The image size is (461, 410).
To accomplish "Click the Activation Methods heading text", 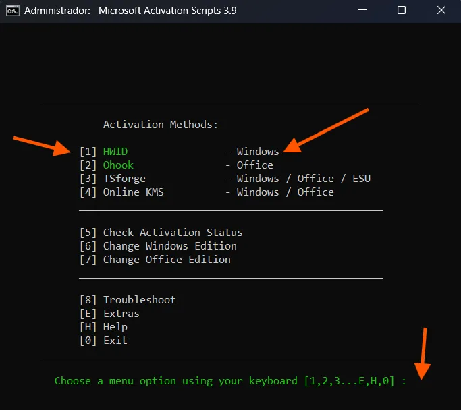I will 161,125.
